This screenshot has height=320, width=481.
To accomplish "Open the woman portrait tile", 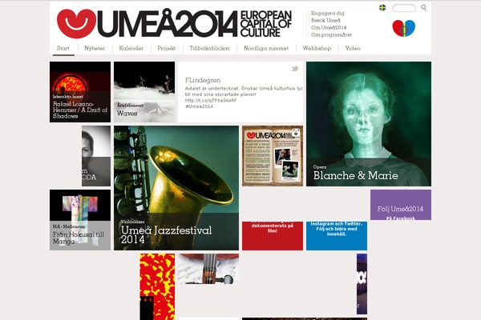I will (96, 156).
